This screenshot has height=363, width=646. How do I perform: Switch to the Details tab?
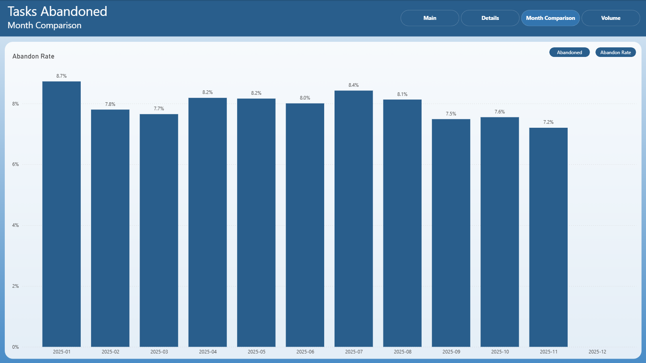point(490,18)
